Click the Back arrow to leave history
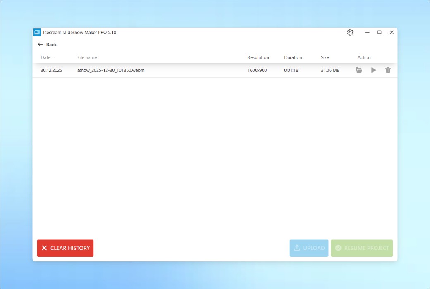430x289 pixels. (40, 44)
